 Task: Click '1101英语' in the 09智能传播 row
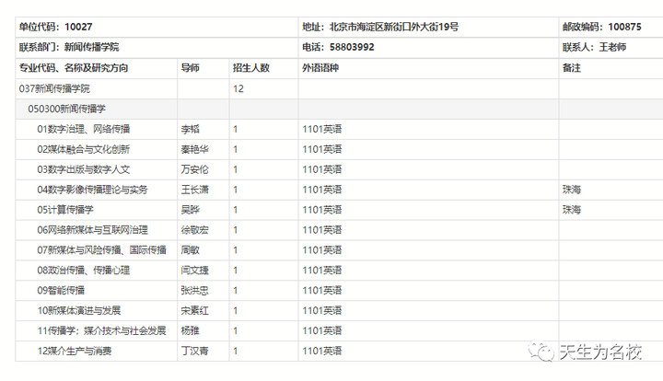click(321, 291)
